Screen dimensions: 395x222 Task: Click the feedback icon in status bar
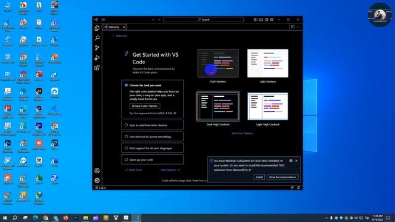[292, 187]
